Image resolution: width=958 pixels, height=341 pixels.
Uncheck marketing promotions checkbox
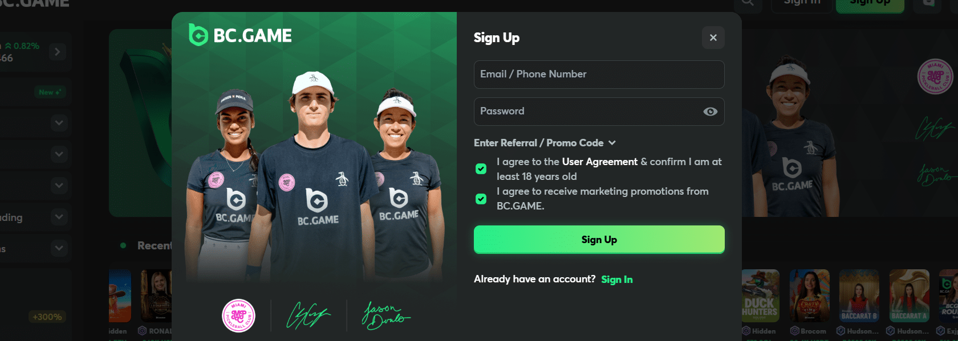click(481, 199)
